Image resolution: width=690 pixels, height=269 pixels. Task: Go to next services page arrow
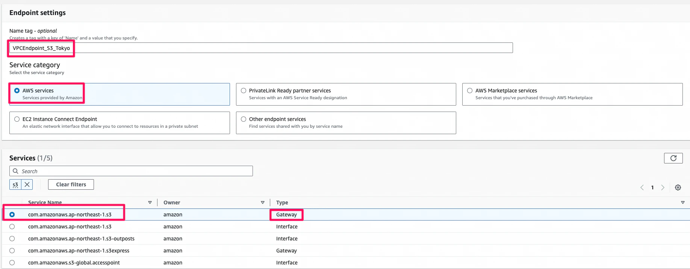(663, 187)
